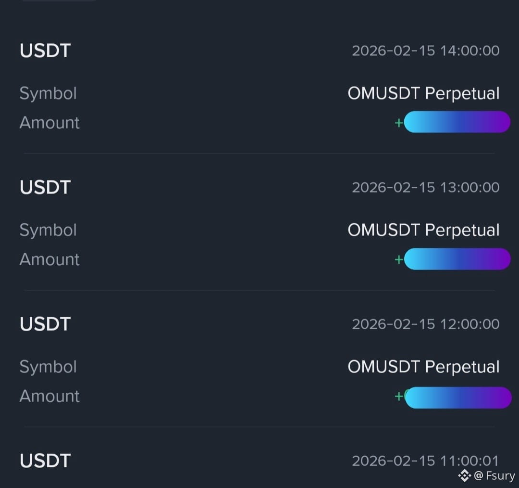Select OMUSDT Perpetual in the 14:00:00 entry
This screenshot has height=488, width=519.
tap(423, 93)
